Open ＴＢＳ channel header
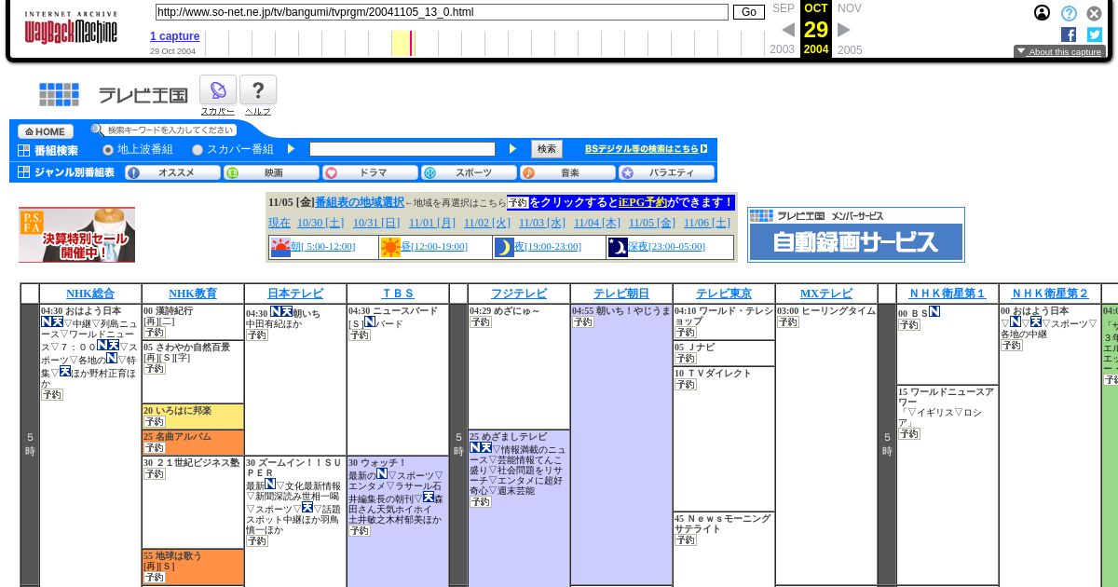This screenshot has height=587, width=1118. (398, 293)
